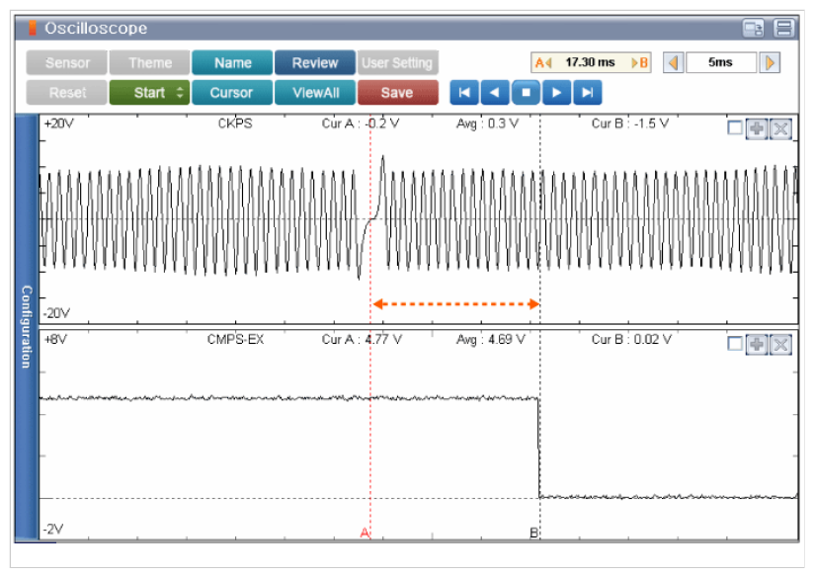This screenshot has height=577, width=814.
Task: Click the plus icon on the CMPS-EX channel
Action: pos(757,345)
